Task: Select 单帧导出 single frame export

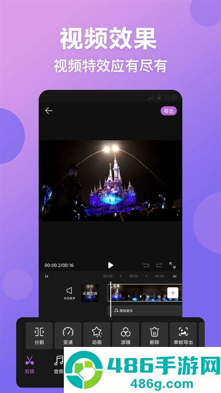Action: click(x=183, y=336)
